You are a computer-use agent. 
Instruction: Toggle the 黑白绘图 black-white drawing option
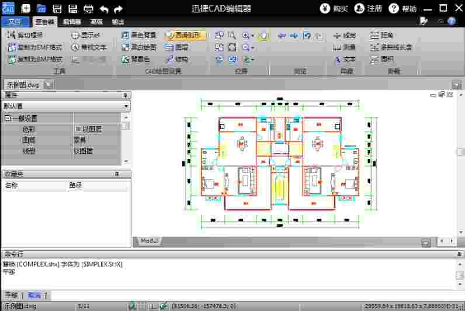(139, 47)
